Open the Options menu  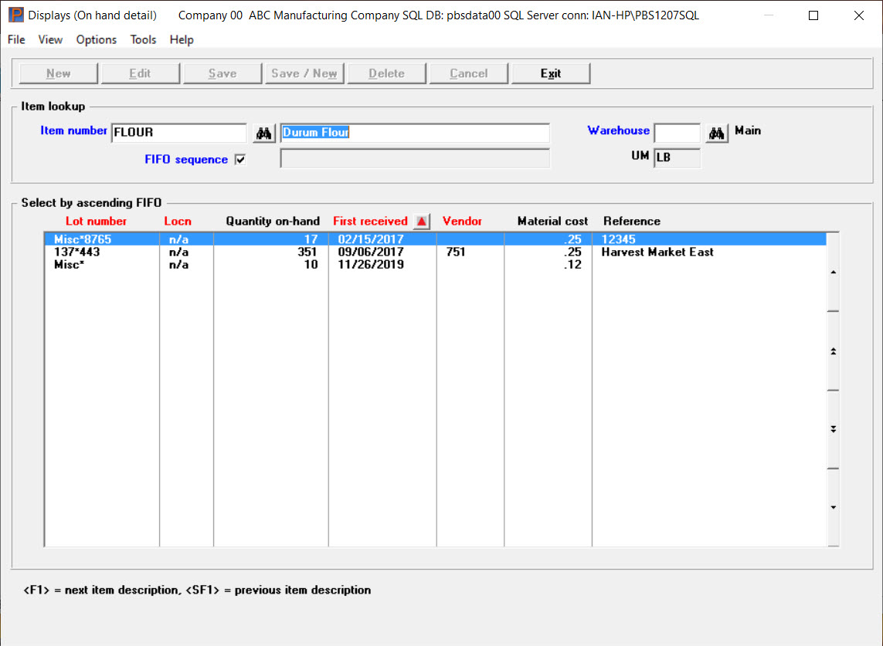pos(96,39)
